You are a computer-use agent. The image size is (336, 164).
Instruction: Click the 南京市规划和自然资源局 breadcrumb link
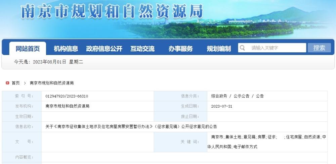tap(52, 83)
